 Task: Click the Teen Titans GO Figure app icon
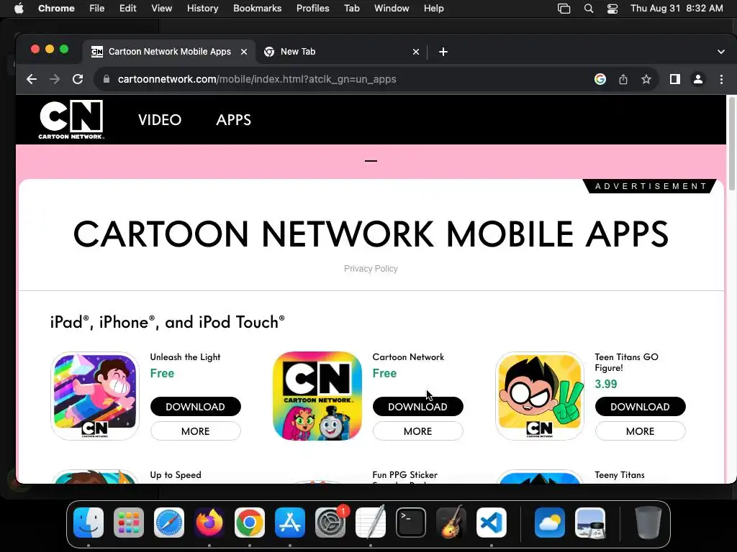[540, 396]
